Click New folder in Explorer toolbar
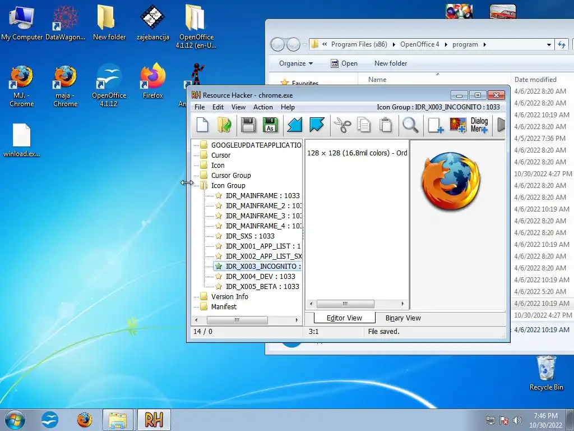 click(x=391, y=63)
